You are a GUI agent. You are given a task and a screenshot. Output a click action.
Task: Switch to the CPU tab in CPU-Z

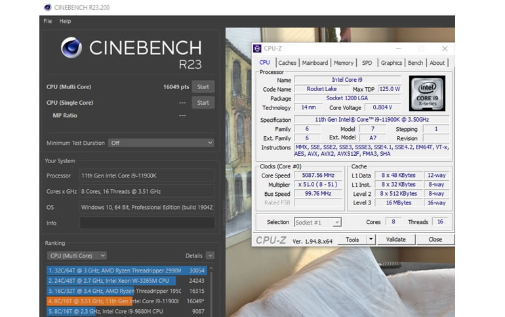tap(265, 62)
